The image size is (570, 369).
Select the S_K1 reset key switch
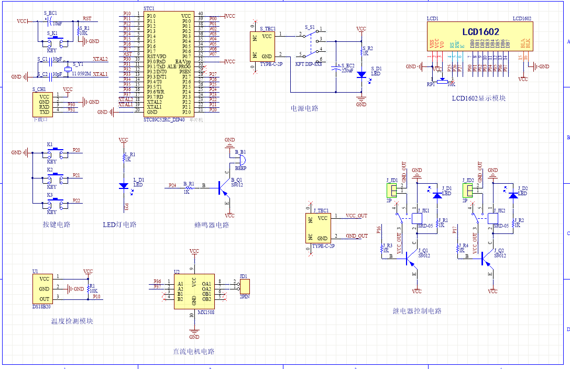52,41
